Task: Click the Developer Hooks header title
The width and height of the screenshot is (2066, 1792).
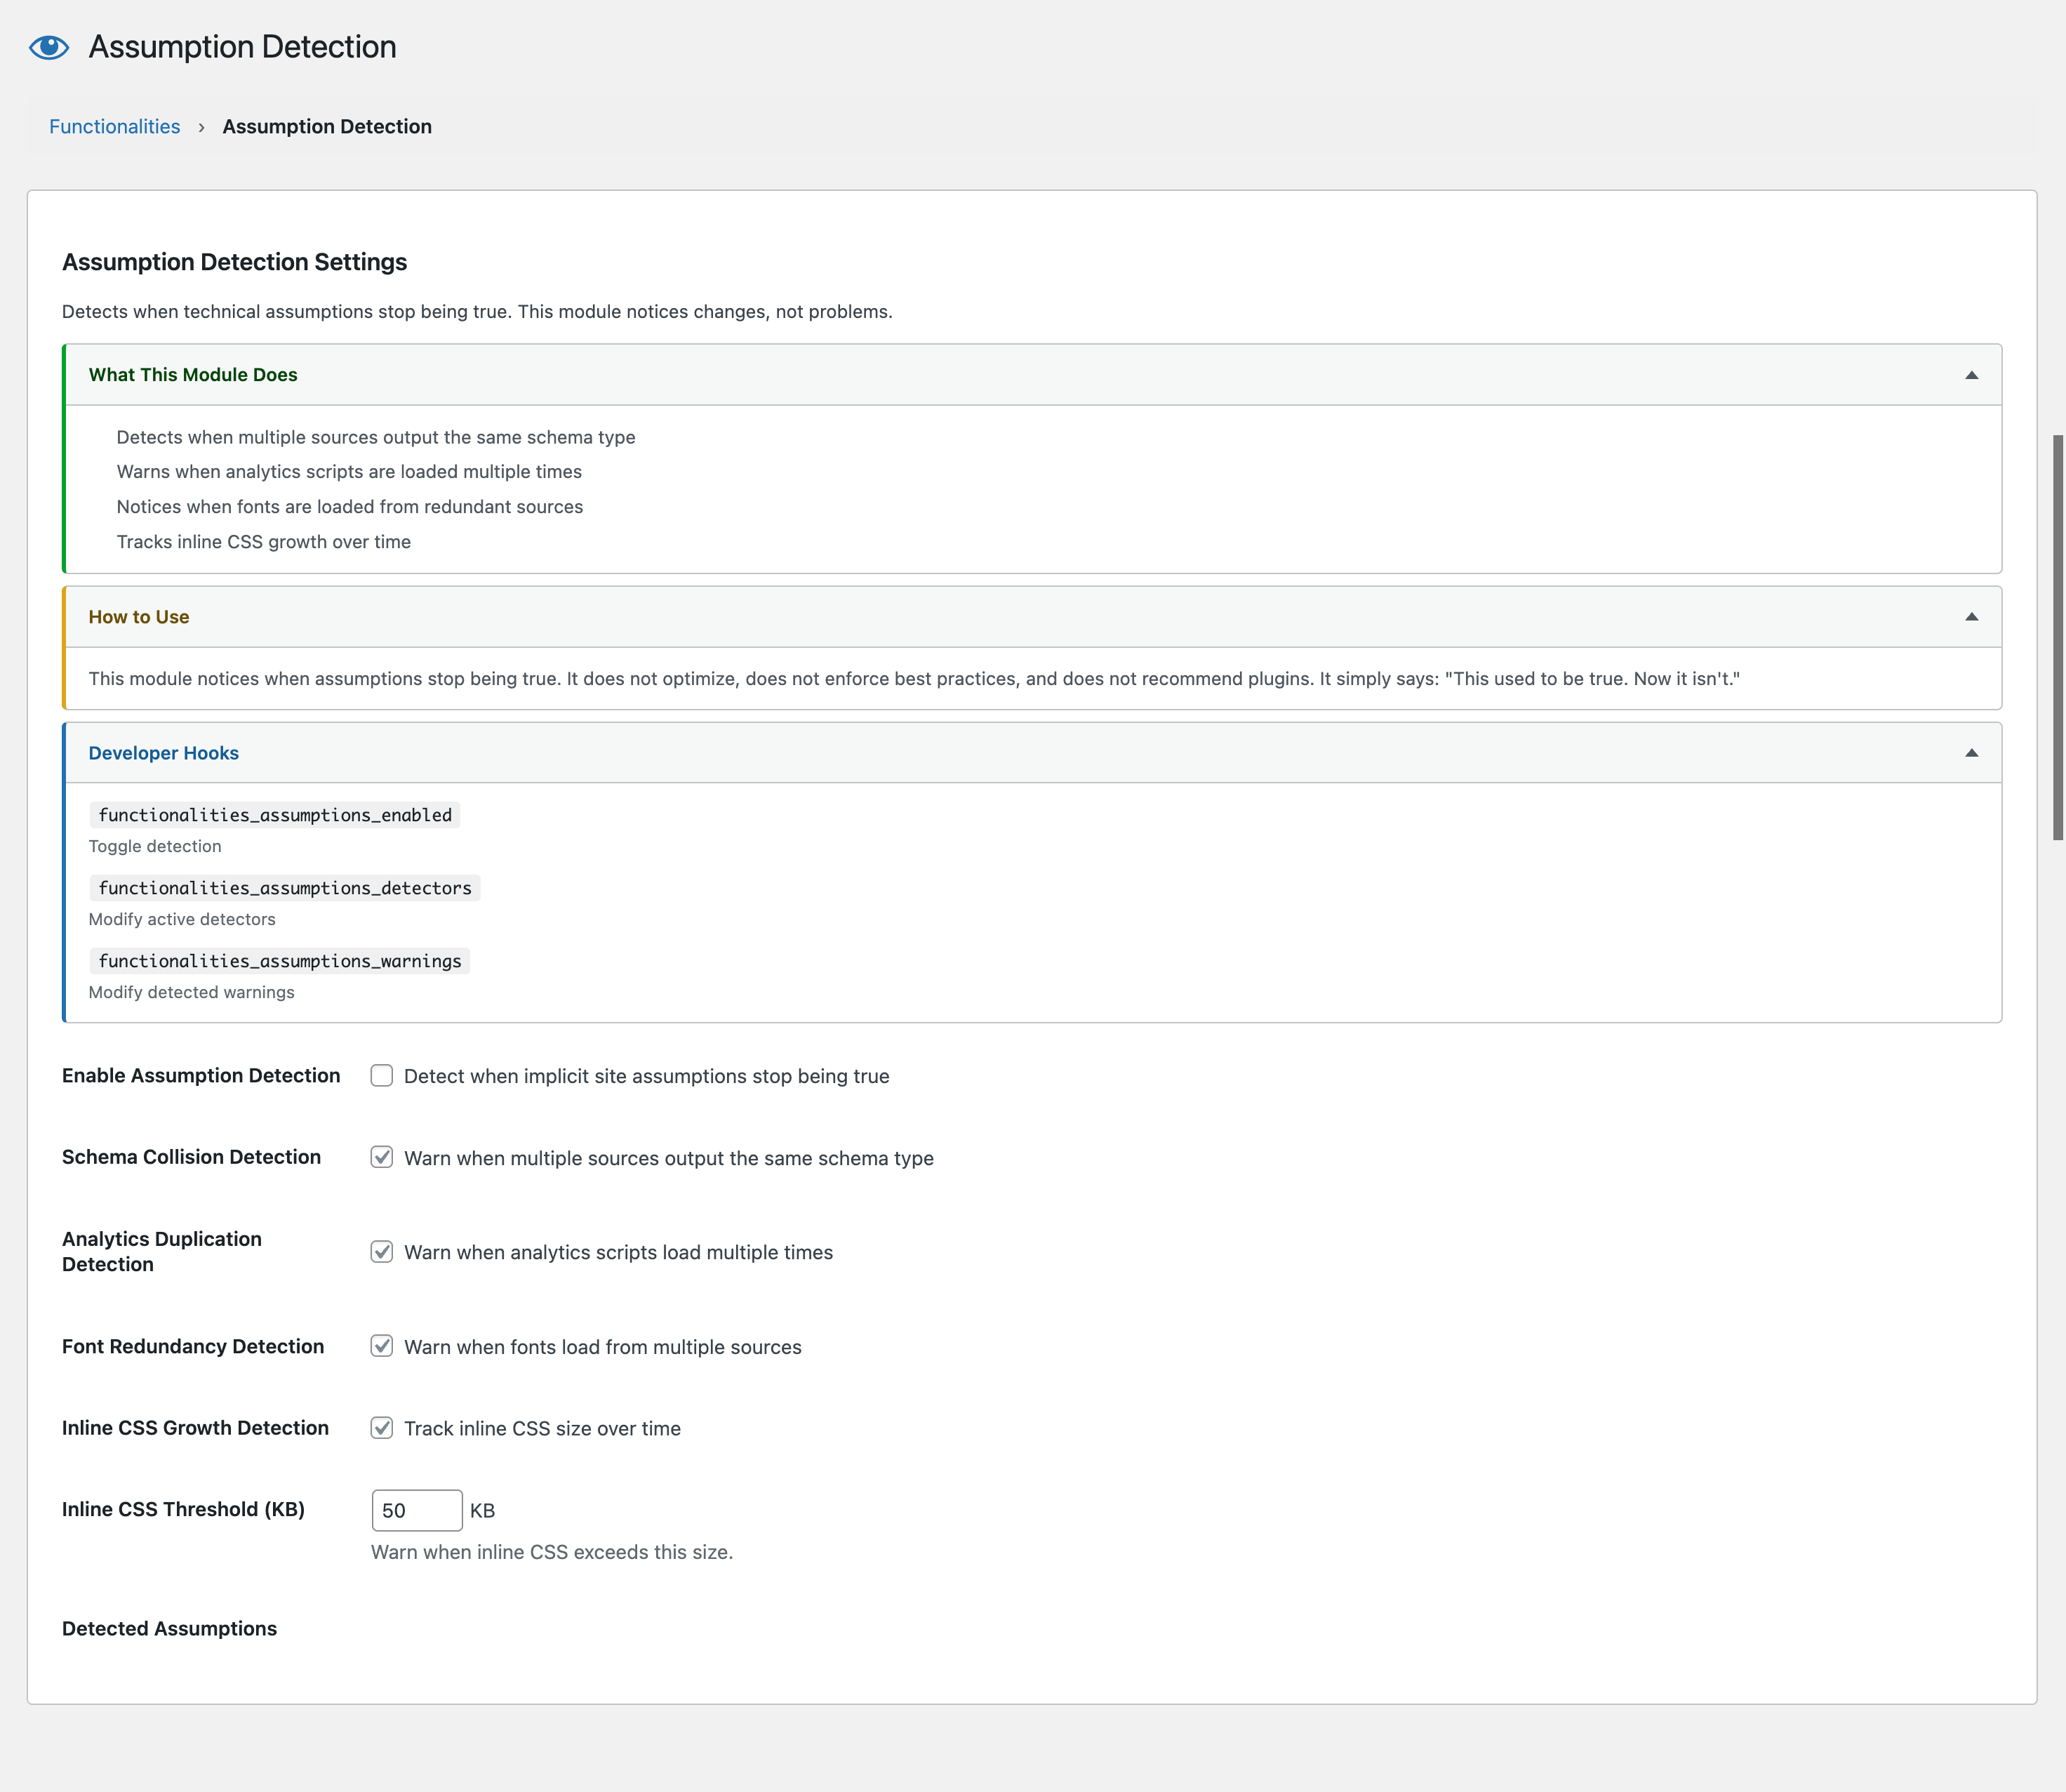Action: coord(164,753)
